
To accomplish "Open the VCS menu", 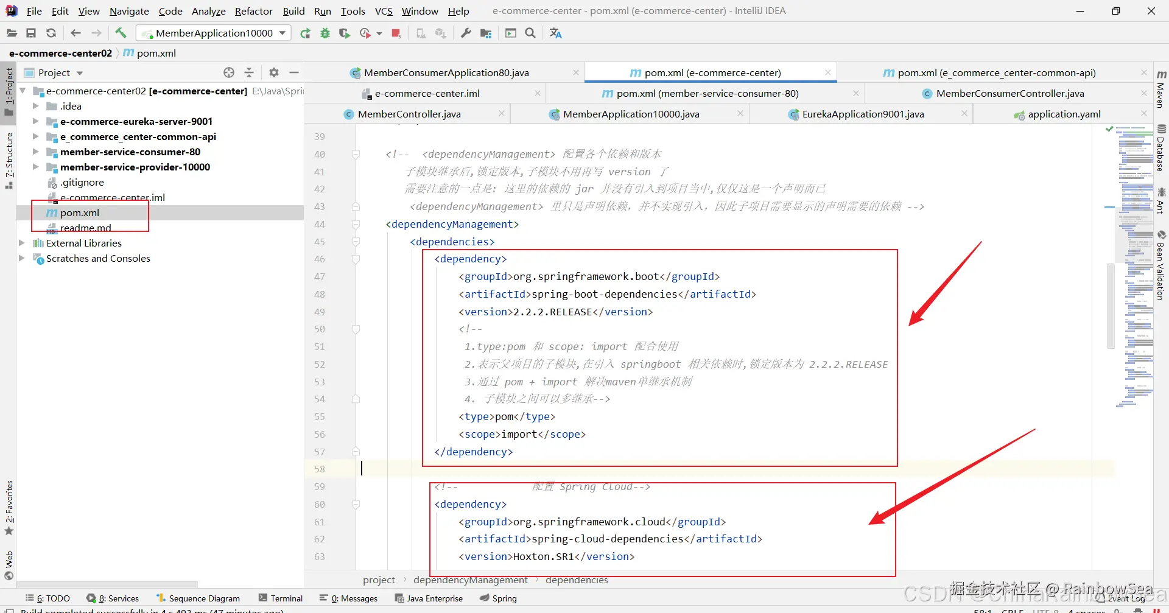I will (x=384, y=11).
